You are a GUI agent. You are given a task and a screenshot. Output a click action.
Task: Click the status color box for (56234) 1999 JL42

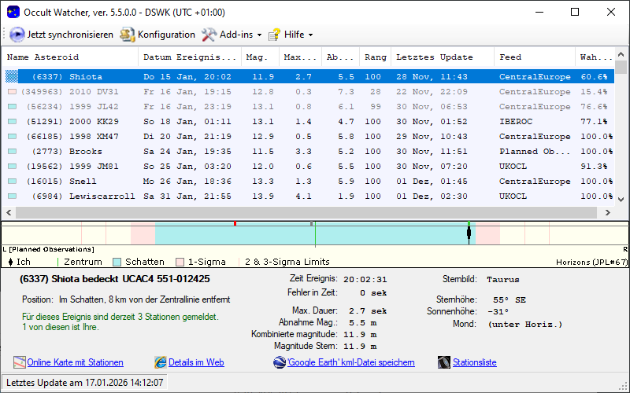pyautogui.click(x=12, y=107)
